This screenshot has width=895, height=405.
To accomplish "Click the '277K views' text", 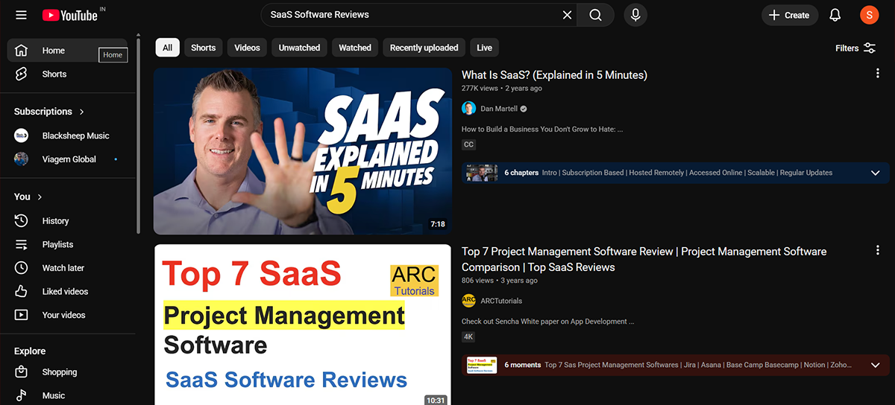I will [479, 88].
